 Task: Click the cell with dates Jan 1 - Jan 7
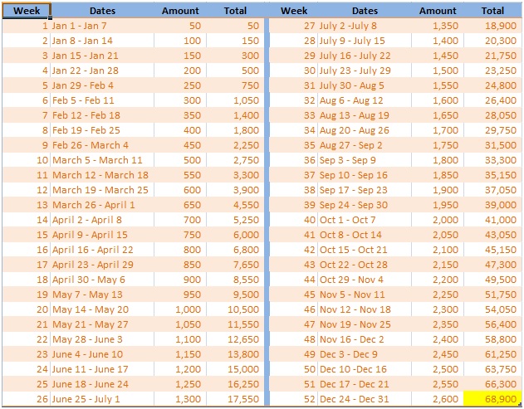click(102, 26)
